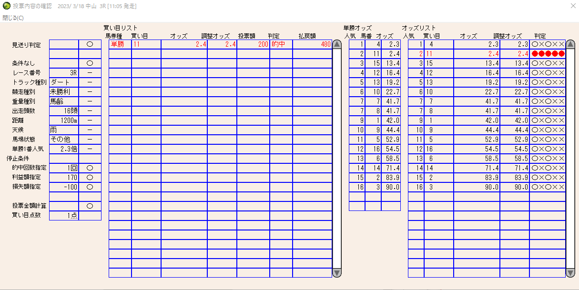Image resolution: width=579 pixels, height=290 pixels.
Task: Open the 閉じる(C) menu
Action: click(13, 18)
